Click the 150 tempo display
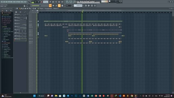This screenshot has width=174, height=98. point(46,2)
